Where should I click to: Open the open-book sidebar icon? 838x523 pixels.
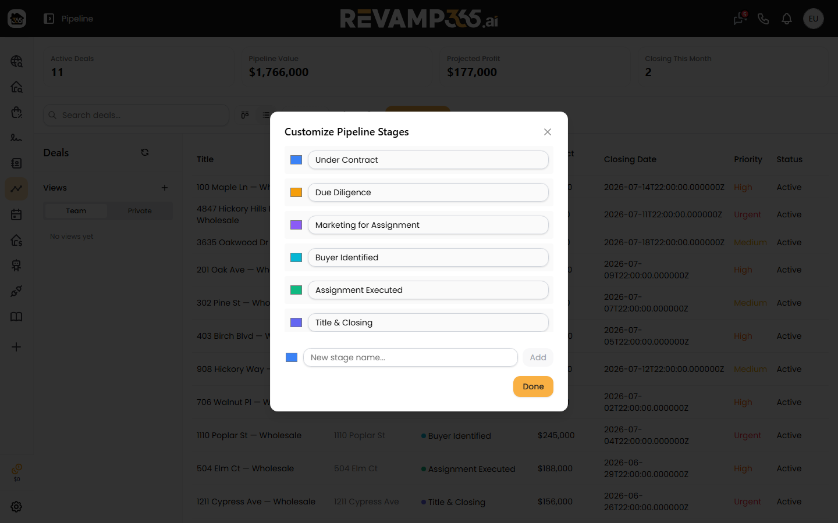pos(16,317)
